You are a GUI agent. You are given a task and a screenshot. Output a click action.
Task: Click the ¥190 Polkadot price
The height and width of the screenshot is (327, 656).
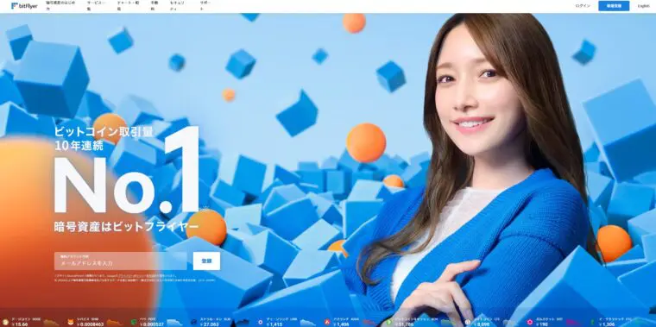(542, 324)
